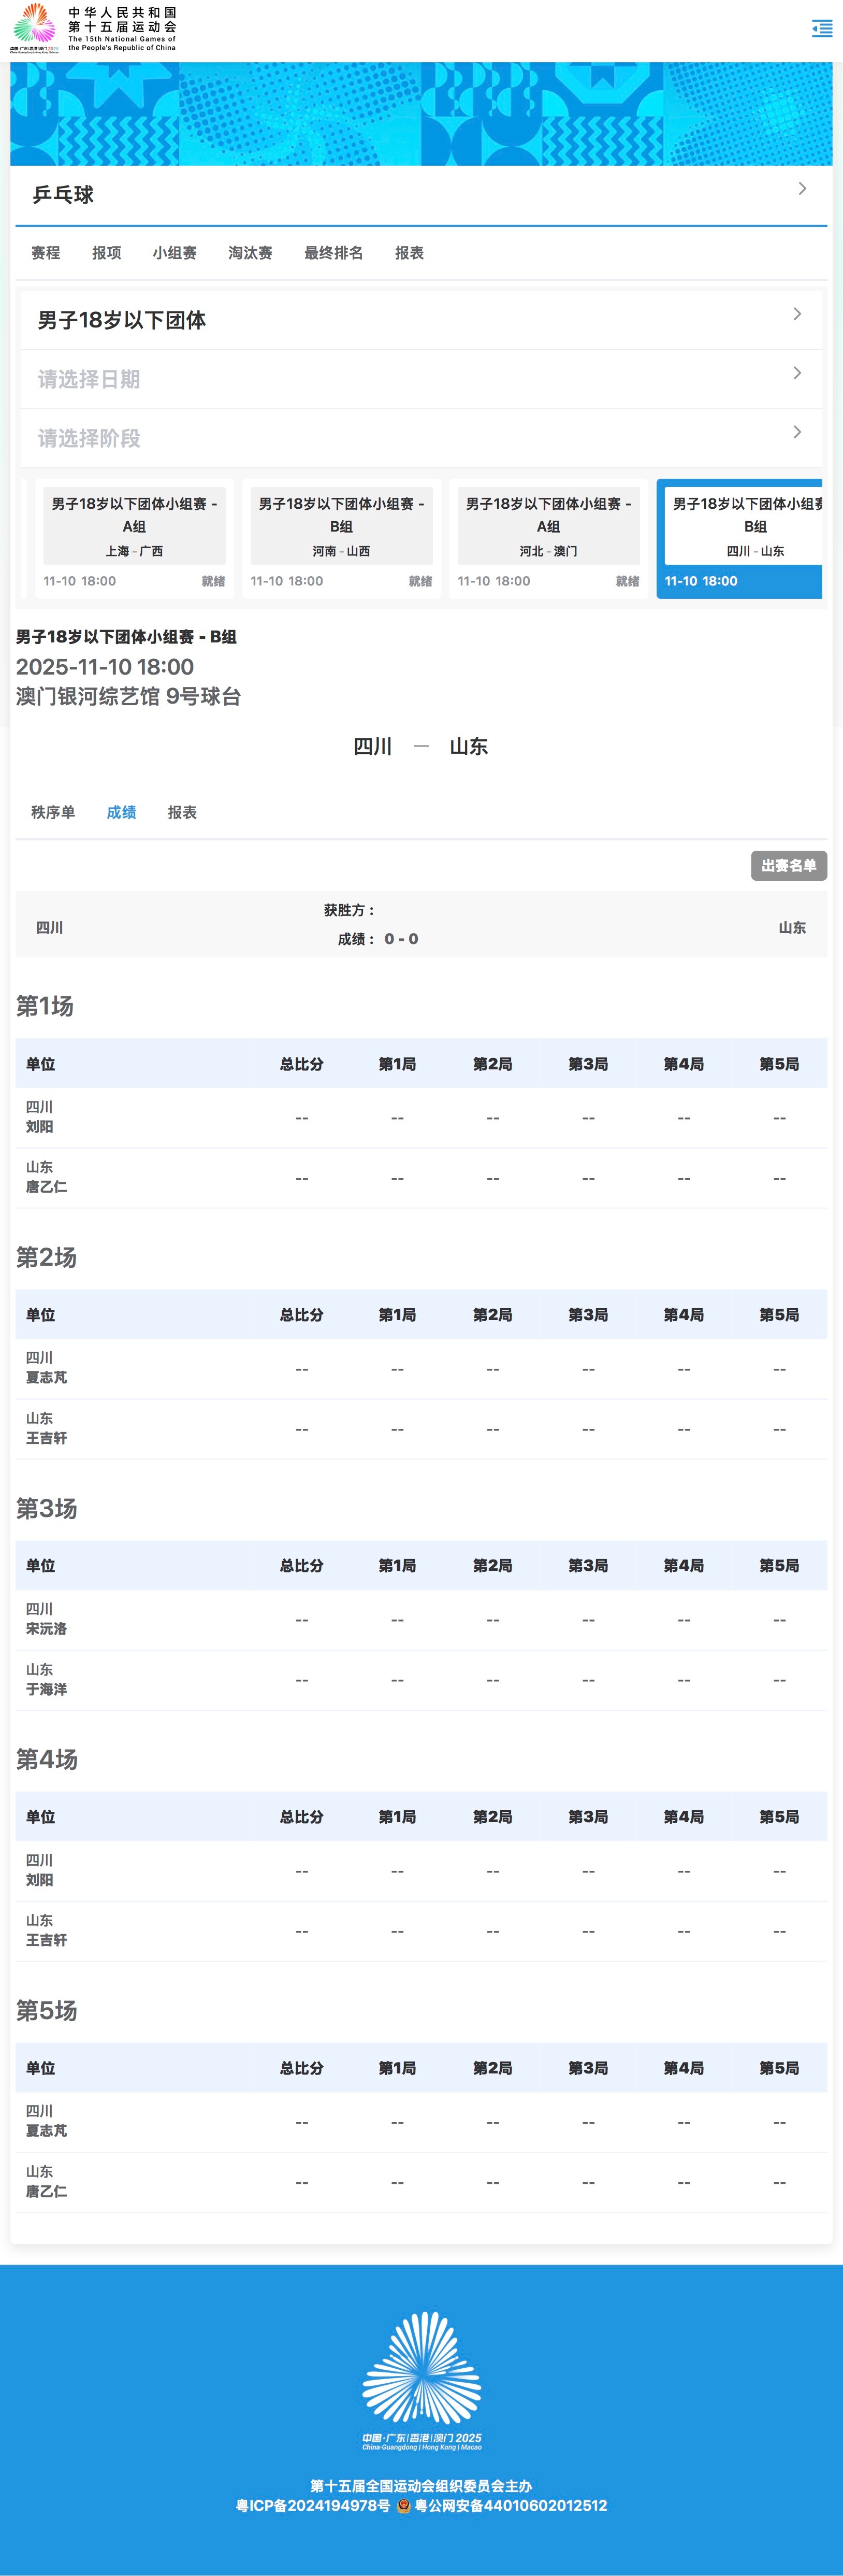Click 第5局 header in 第1场 table
The height and width of the screenshot is (2576, 843).
[x=779, y=1064]
